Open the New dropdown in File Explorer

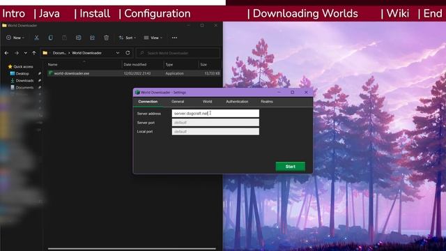coord(15,38)
